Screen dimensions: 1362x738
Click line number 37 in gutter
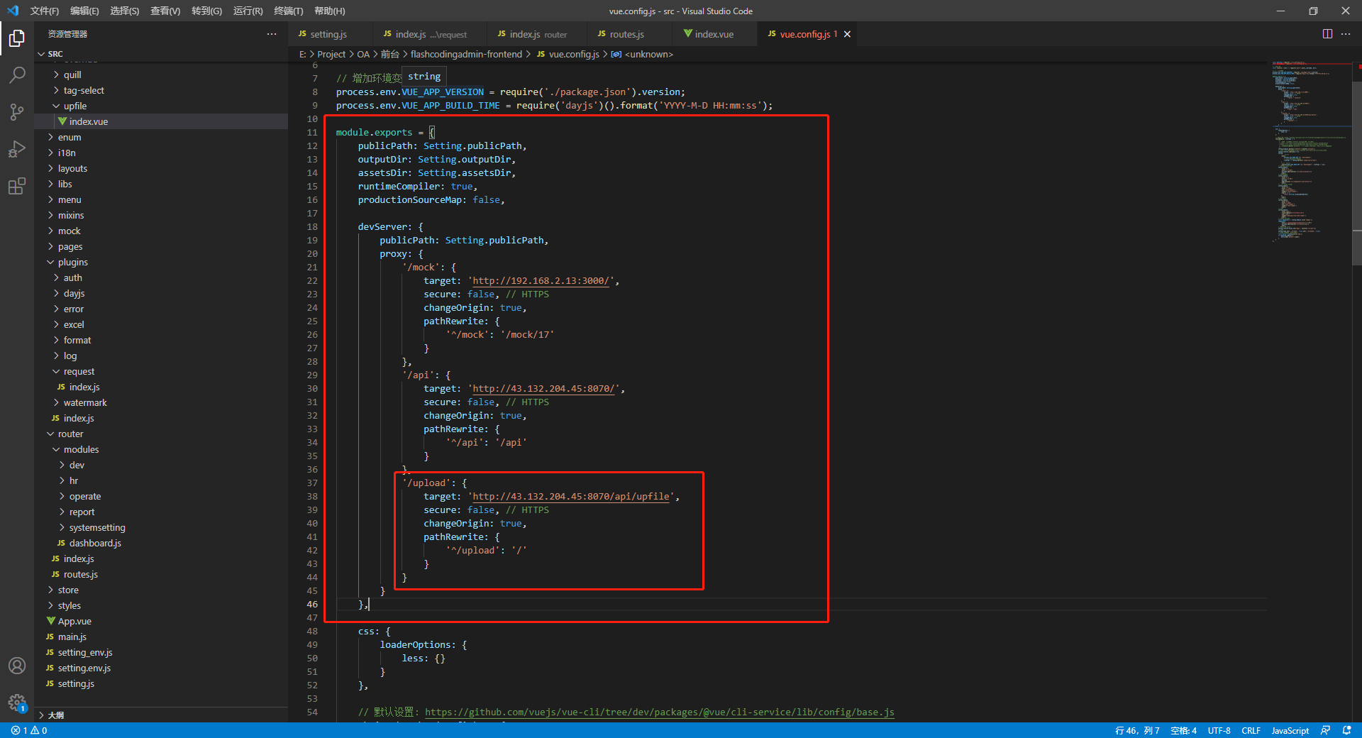point(312,483)
